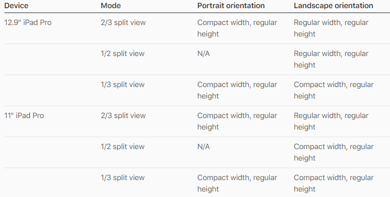Click the N/A portrait cell for 12.9" iPad Pro
This screenshot has width=390, height=197.
click(203, 53)
